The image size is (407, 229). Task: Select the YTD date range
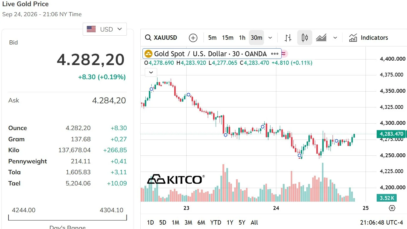coord(216,223)
